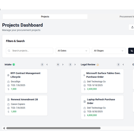
Task: Click document icon on Microsoft Surface card
Action: (x=84, y=75)
